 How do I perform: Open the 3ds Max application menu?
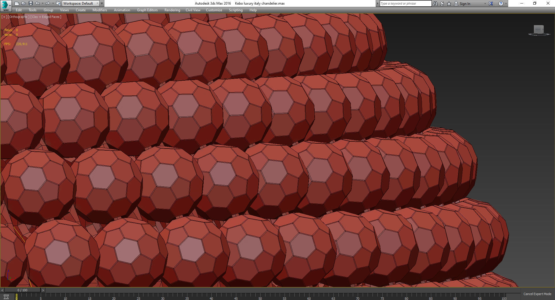coord(5,5)
